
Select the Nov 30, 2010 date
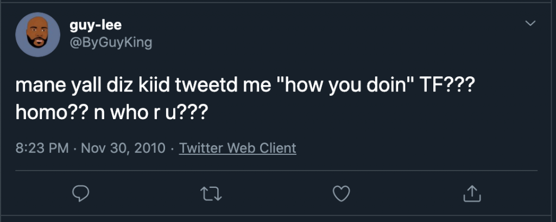coord(123,148)
